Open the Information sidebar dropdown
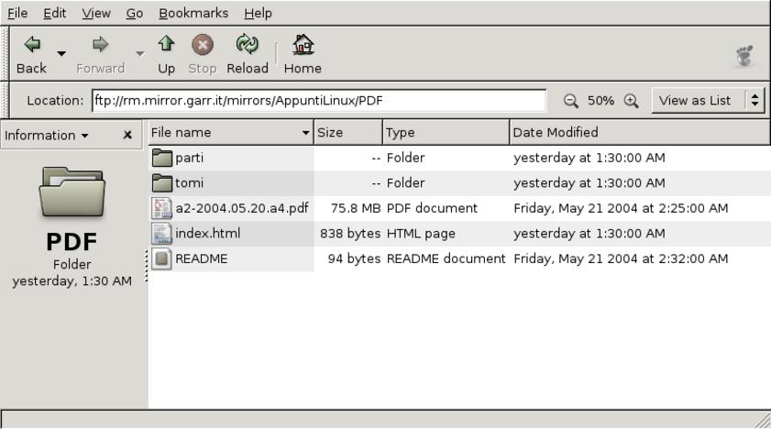Viewport: 771px width, 429px height. coord(45,135)
